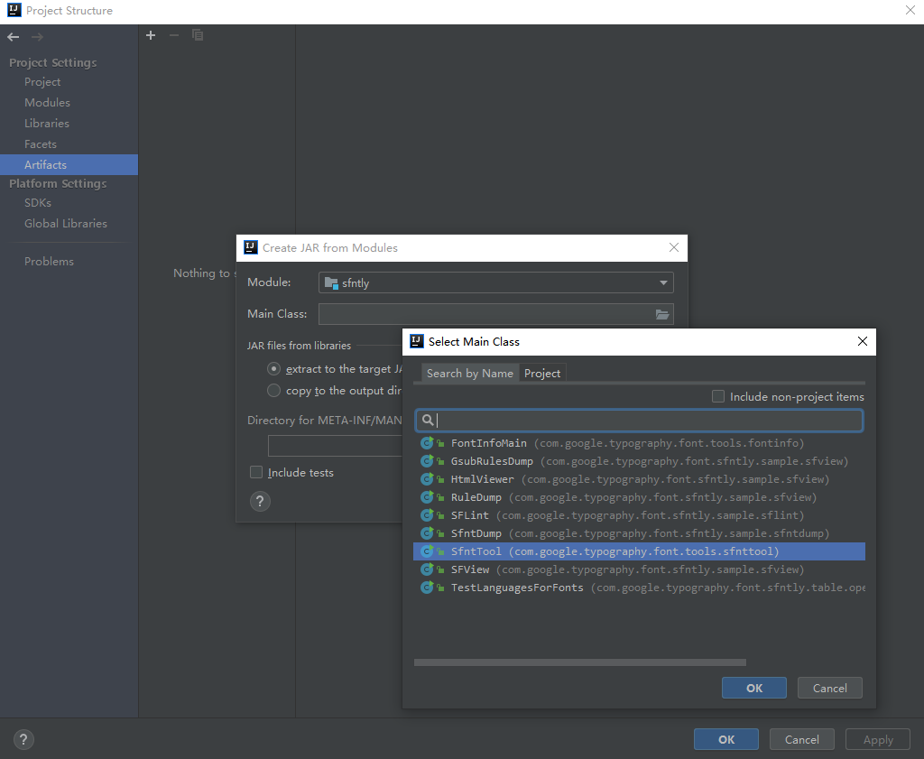Click the horizontal scrollbar under the class list
The height and width of the screenshot is (759, 924).
(x=579, y=662)
